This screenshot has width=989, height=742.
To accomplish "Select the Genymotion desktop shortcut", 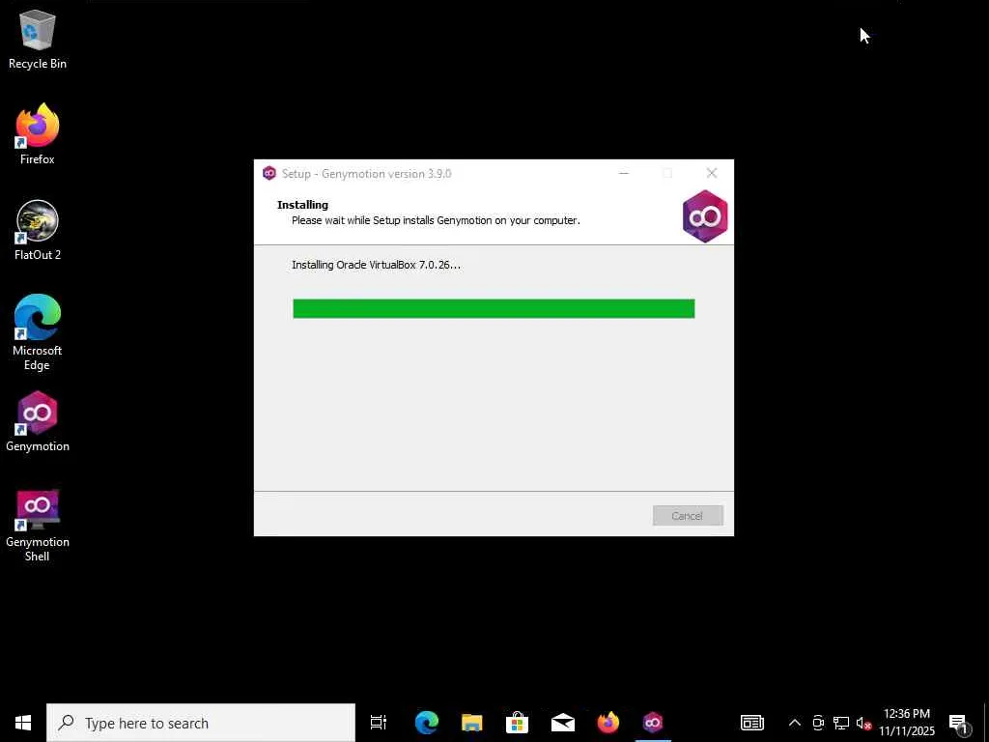I will 38,421.
